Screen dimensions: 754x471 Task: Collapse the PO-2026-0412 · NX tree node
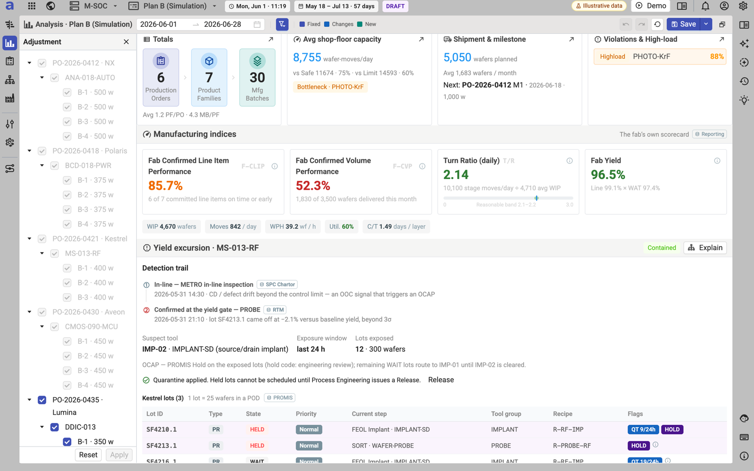click(x=29, y=63)
